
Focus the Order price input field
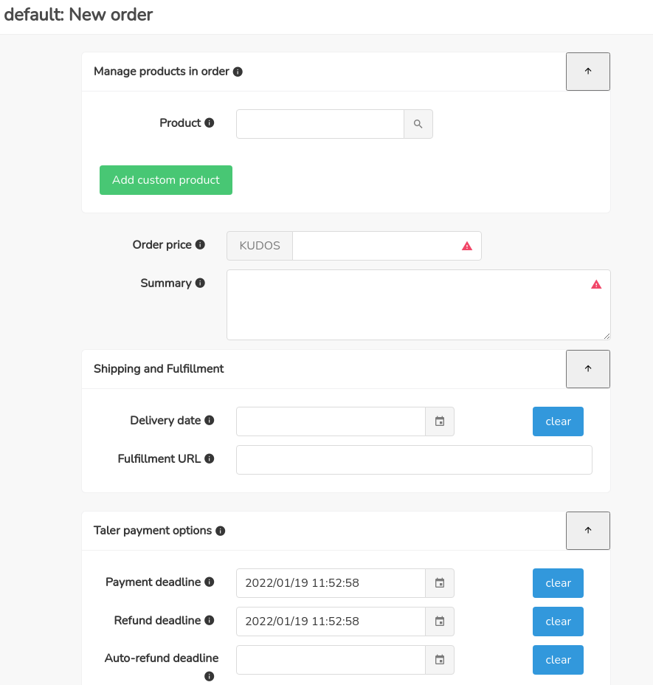coord(375,246)
